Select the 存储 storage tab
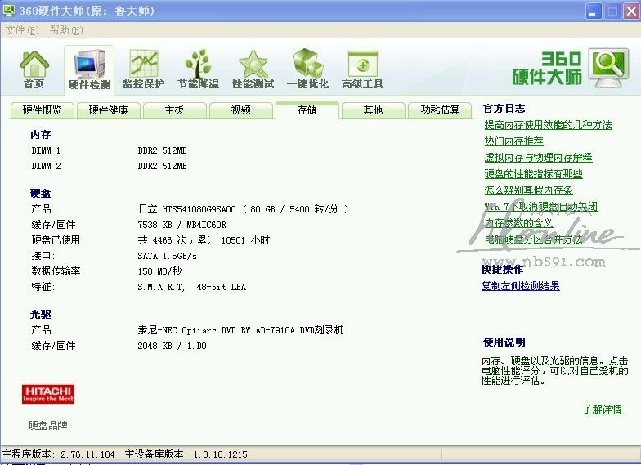 307,110
